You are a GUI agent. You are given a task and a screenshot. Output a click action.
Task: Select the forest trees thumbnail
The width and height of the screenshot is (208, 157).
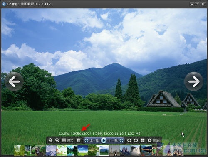(x=19, y=150)
